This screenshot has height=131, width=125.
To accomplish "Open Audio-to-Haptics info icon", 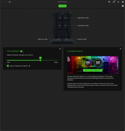I will 29,66.
